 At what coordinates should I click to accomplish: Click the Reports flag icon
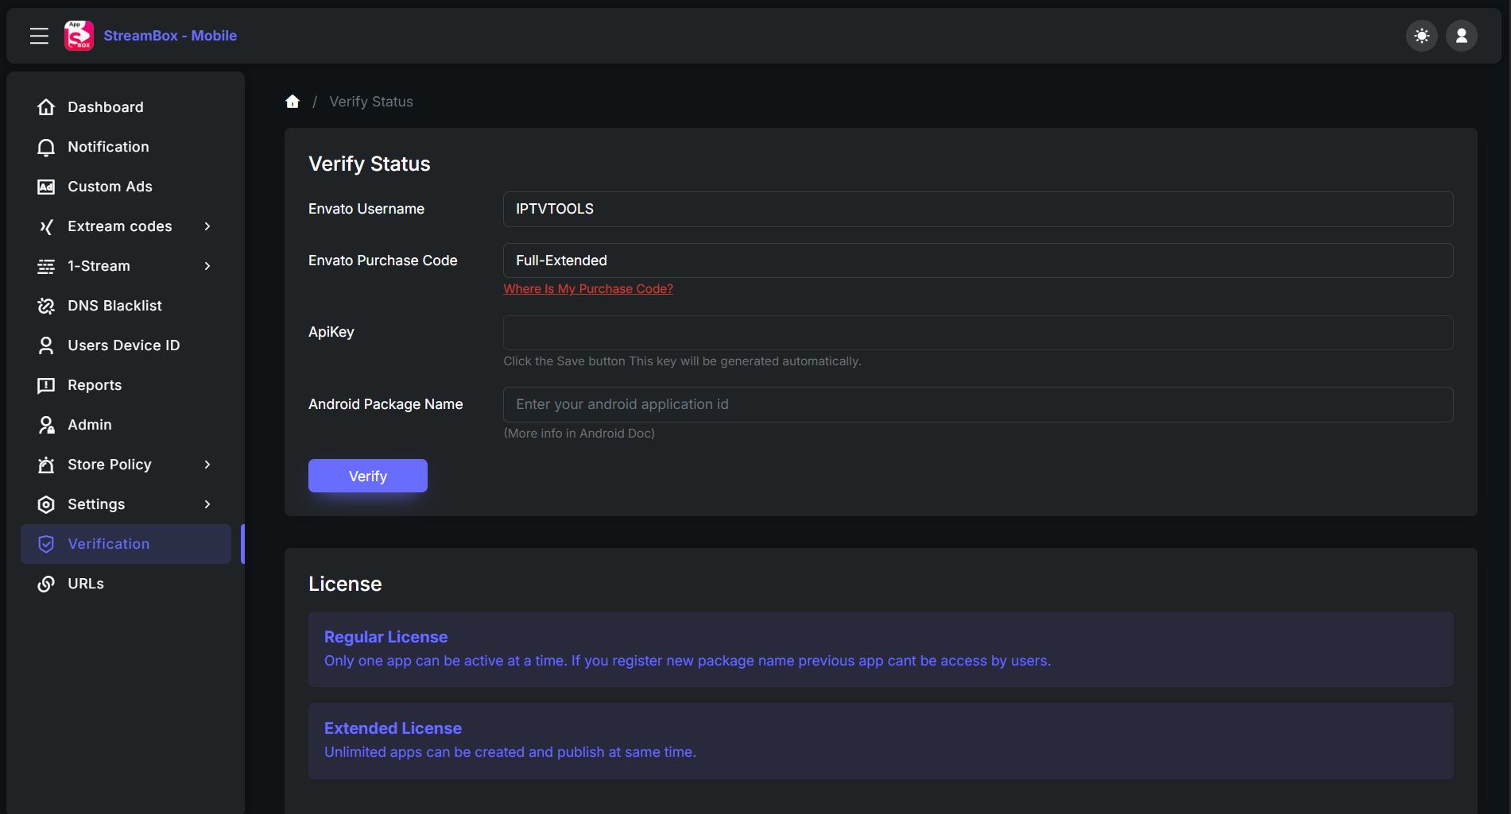(x=46, y=385)
